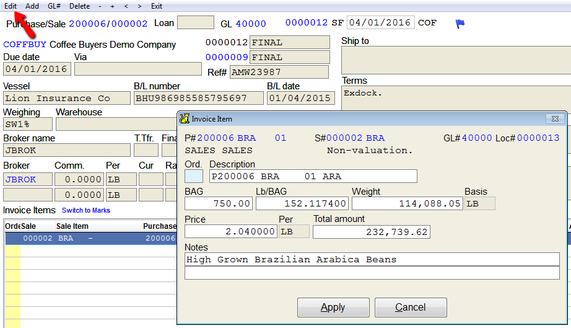The height and width of the screenshot is (328, 571).
Task: Click sale number 000002 in header
Action: click(129, 24)
